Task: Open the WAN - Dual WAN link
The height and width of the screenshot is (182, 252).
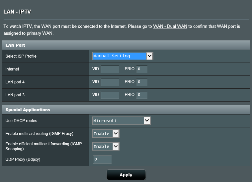Action: [x=170, y=26]
